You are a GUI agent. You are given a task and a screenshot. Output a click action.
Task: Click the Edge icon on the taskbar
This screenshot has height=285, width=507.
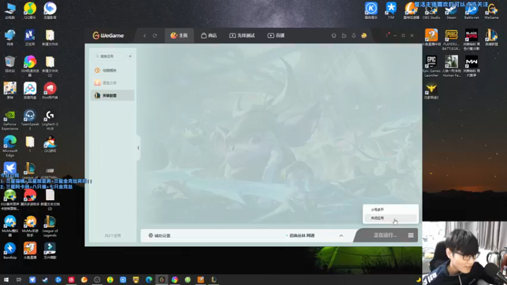[x=149, y=280]
